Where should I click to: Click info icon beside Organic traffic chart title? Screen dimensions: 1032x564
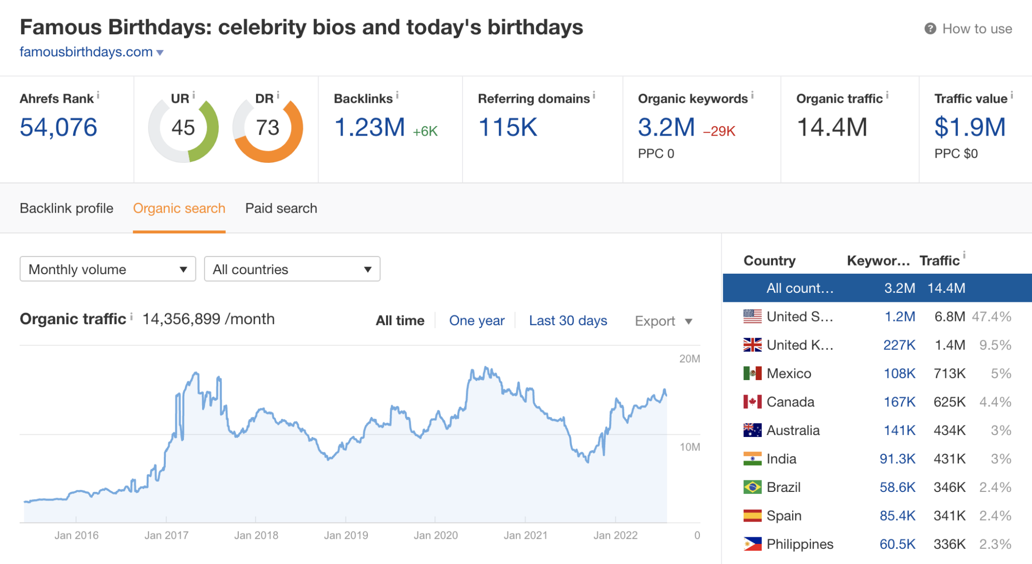coord(132,316)
